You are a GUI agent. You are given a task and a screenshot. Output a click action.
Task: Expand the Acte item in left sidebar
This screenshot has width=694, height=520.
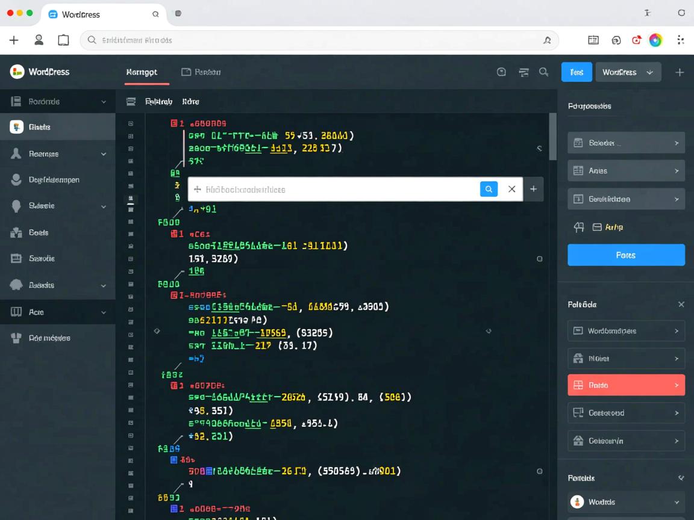(103, 312)
